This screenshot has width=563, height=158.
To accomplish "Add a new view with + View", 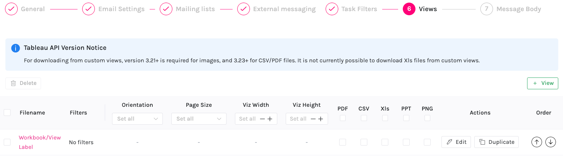I will click(542, 83).
